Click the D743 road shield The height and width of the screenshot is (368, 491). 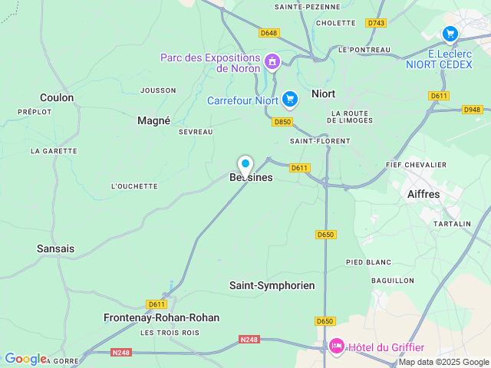(376, 23)
